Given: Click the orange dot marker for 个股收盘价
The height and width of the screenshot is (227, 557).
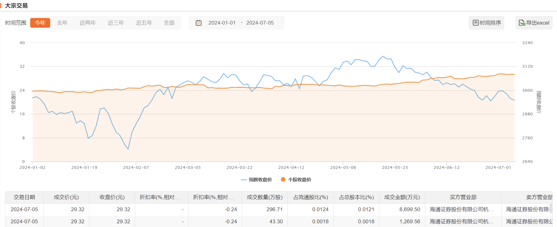Looking at the screenshot, I should (x=283, y=179).
